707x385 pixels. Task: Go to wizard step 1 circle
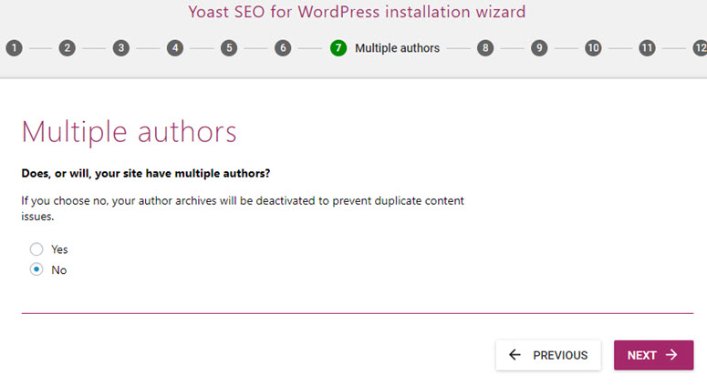tap(14, 48)
